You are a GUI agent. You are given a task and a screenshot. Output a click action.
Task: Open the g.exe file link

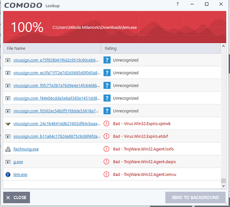point(18,162)
